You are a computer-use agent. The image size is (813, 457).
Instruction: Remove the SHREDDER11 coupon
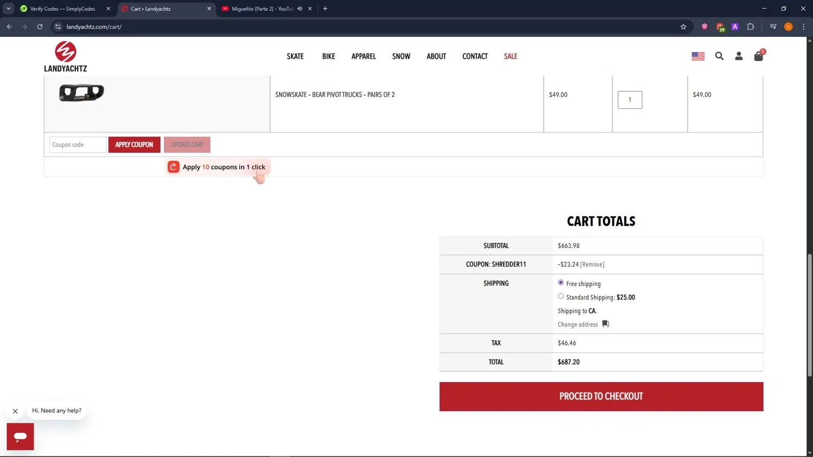592,265
